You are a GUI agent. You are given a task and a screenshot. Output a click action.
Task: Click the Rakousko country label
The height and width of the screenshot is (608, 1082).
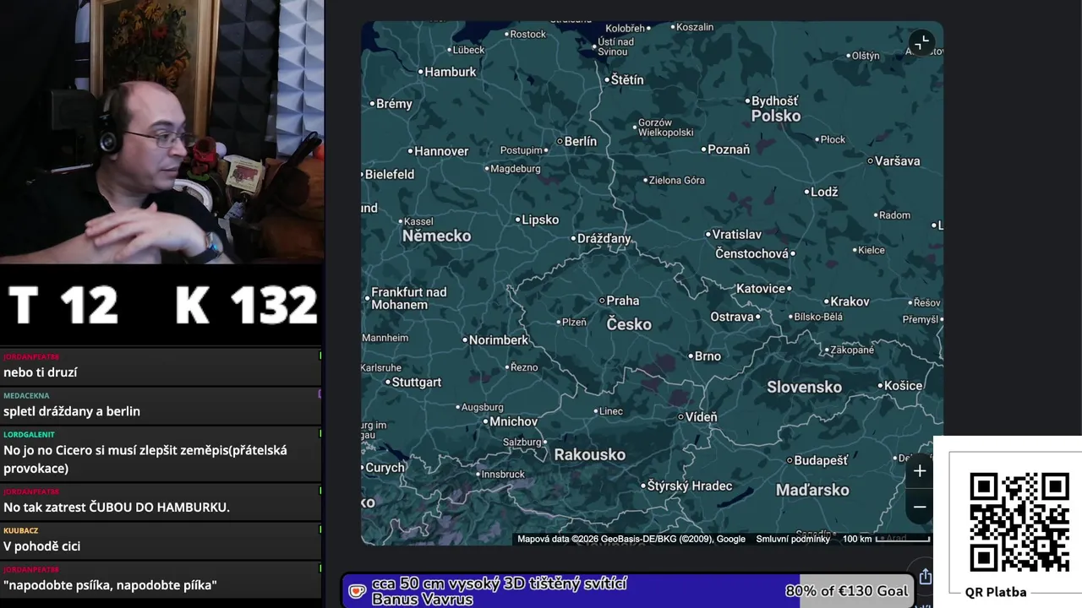tap(590, 455)
